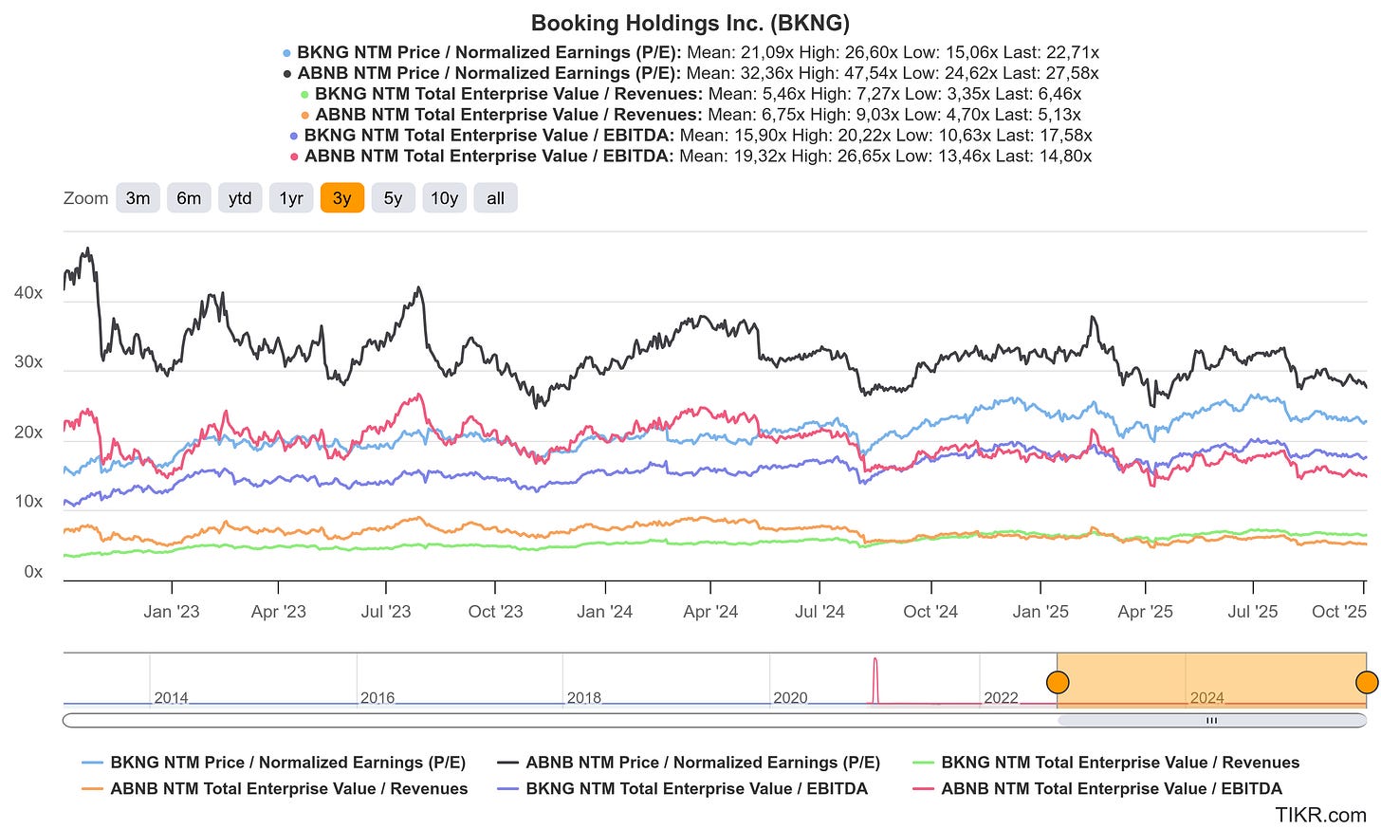
Task: Grab the right orange navigator handle
Action: [x=1367, y=682]
